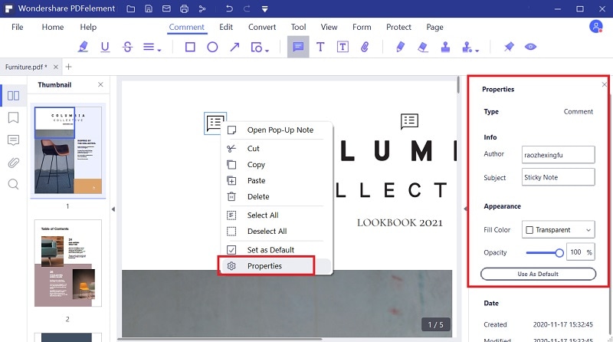Open Properties from context menu
Image resolution: width=613 pixels, height=342 pixels.
276,266
